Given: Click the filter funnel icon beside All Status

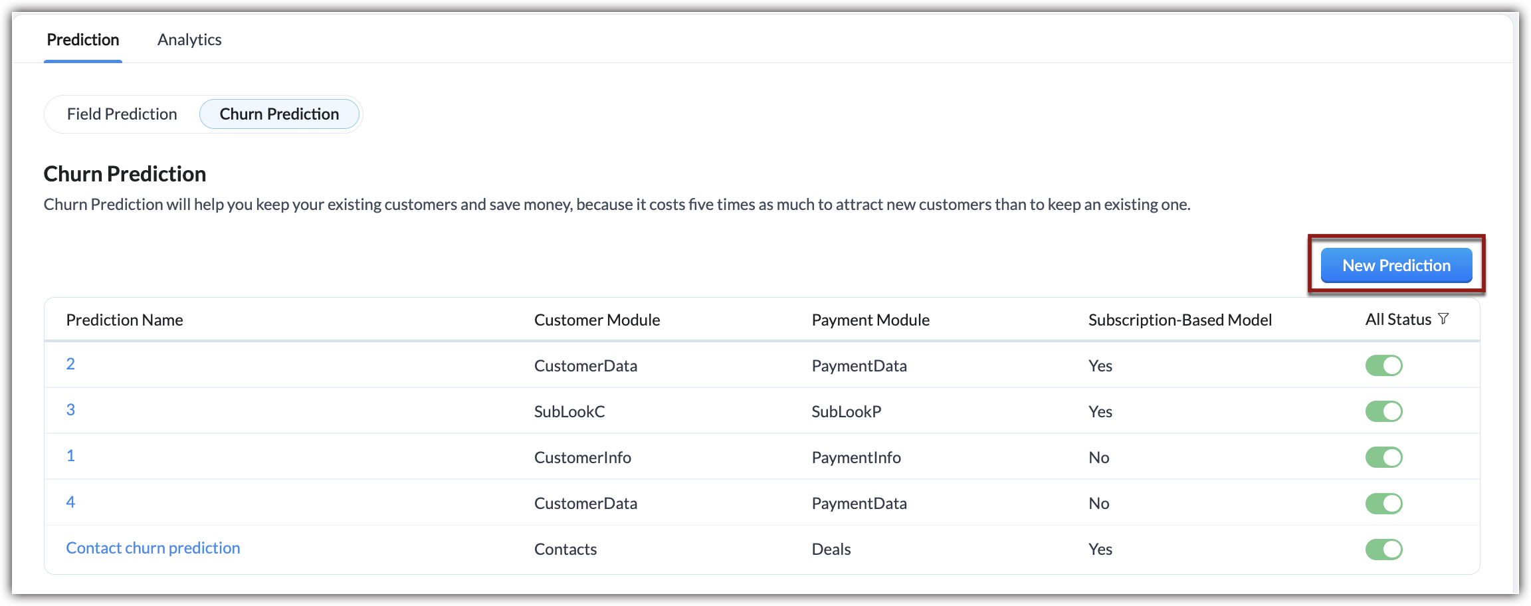Looking at the screenshot, I should (1443, 319).
